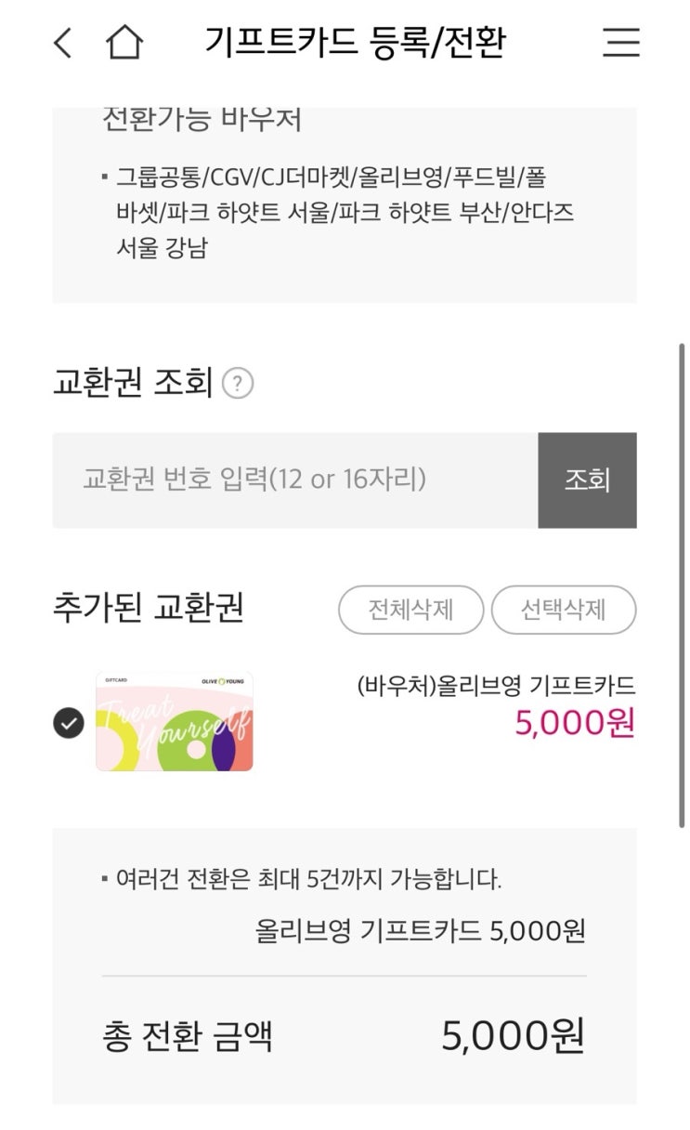Open the hamburger menu icon
The image size is (690, 1130).
(620, 43)
